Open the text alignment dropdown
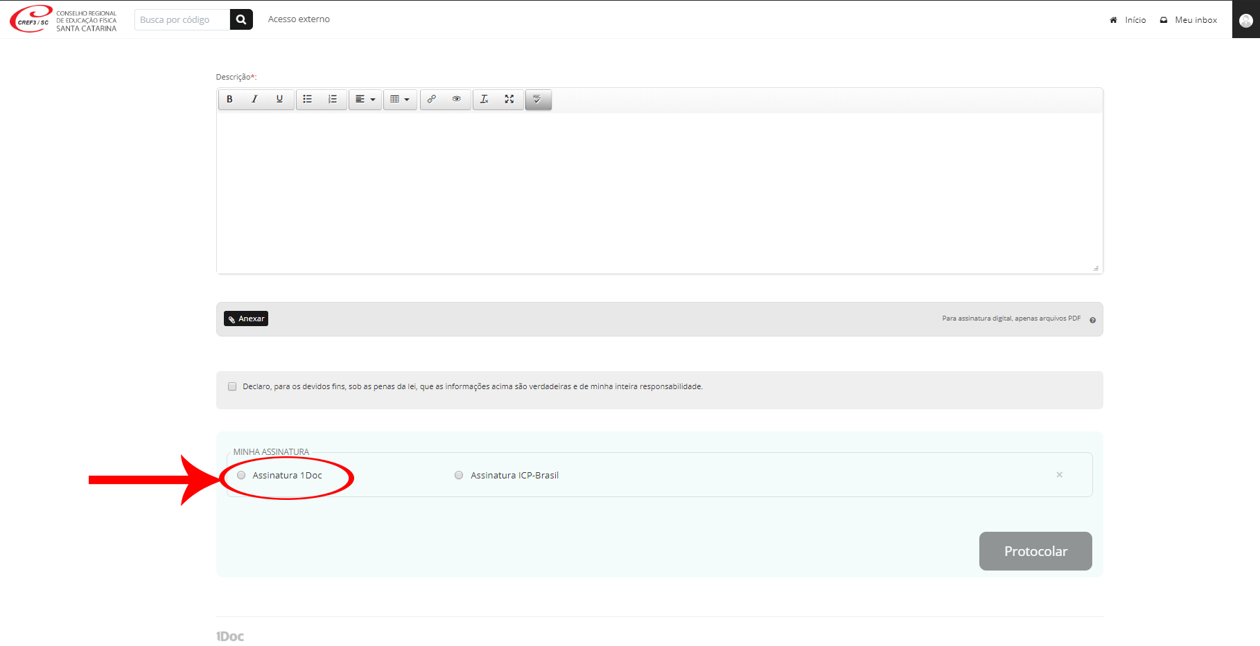Image resolution: width=1260 pixels, height=646 pixels. (x=365, y=99)
